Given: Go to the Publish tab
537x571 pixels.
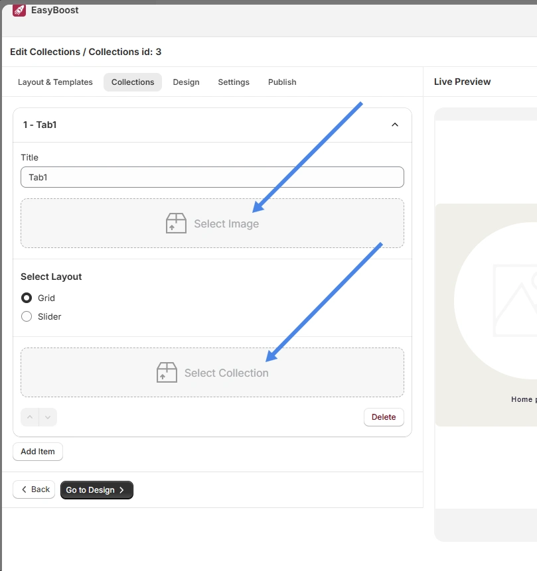Looking at the screenshot, I should tap(282, 82).
